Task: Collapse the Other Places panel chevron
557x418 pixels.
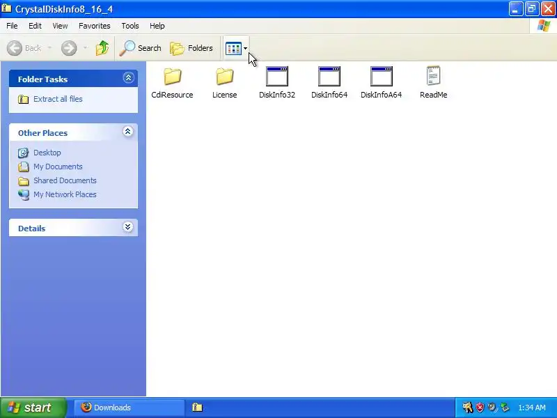Action: 128,132
